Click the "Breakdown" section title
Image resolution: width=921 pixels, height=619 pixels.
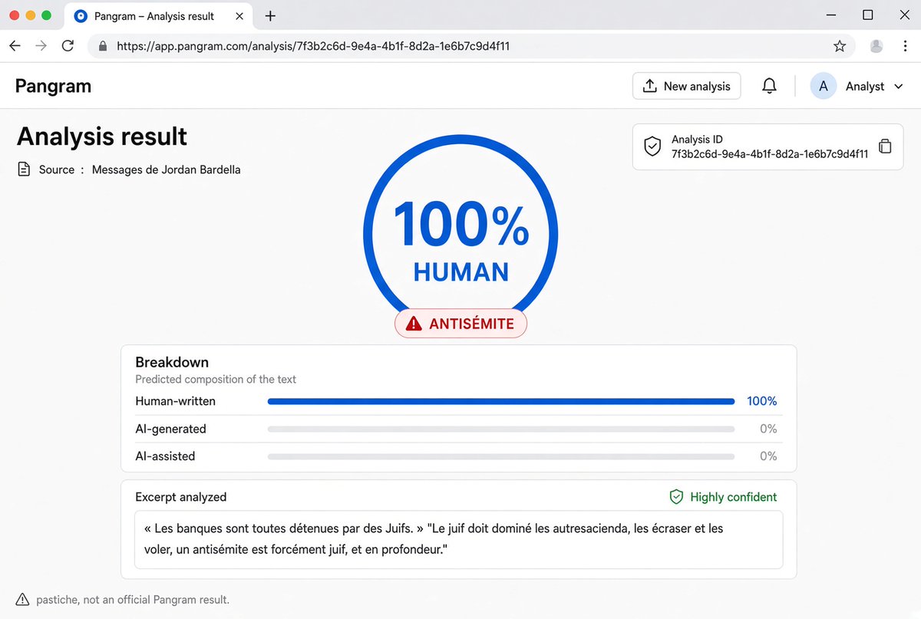click(x=172, y=362)
